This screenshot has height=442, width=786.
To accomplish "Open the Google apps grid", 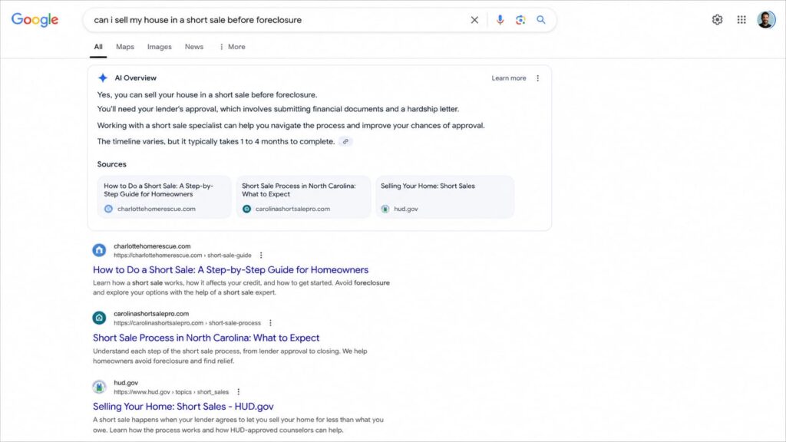I will [x=741, y=19].
